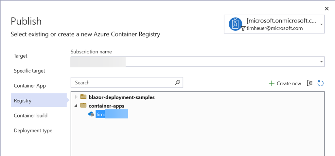Screen dimensions: 335x156
Task: Select the tima registry item
Action: 112,114
